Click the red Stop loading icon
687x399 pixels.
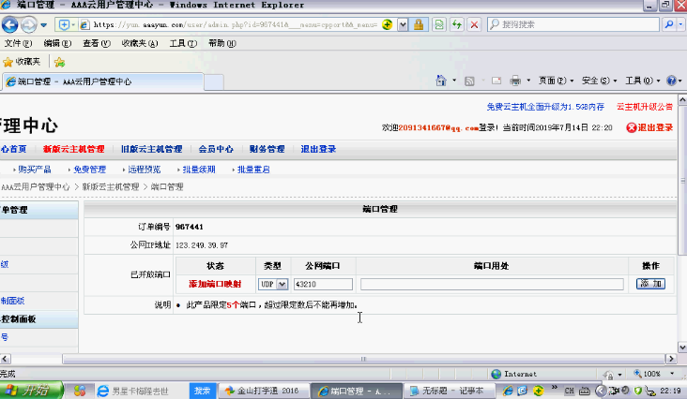[474, 24]
